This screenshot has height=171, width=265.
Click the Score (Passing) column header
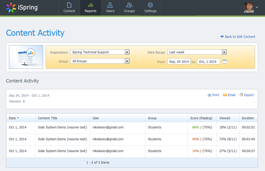(x=202, y=118)
